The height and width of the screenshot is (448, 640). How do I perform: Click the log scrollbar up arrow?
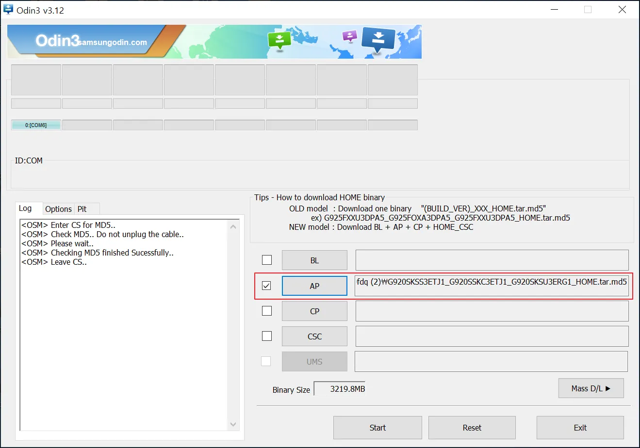[x=233, y=226]
